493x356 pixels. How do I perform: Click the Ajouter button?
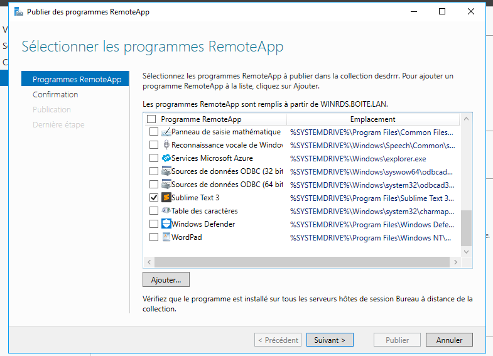point(166,279)
